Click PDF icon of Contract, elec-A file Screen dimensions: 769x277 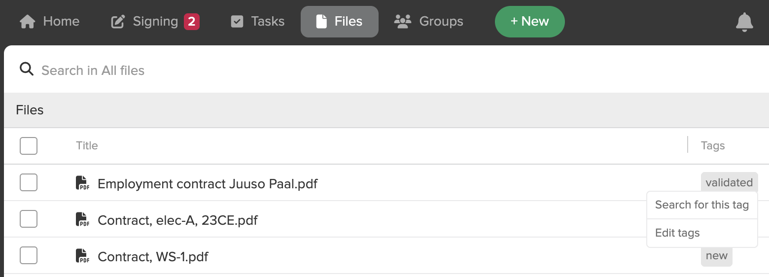(x=82, y=219)
